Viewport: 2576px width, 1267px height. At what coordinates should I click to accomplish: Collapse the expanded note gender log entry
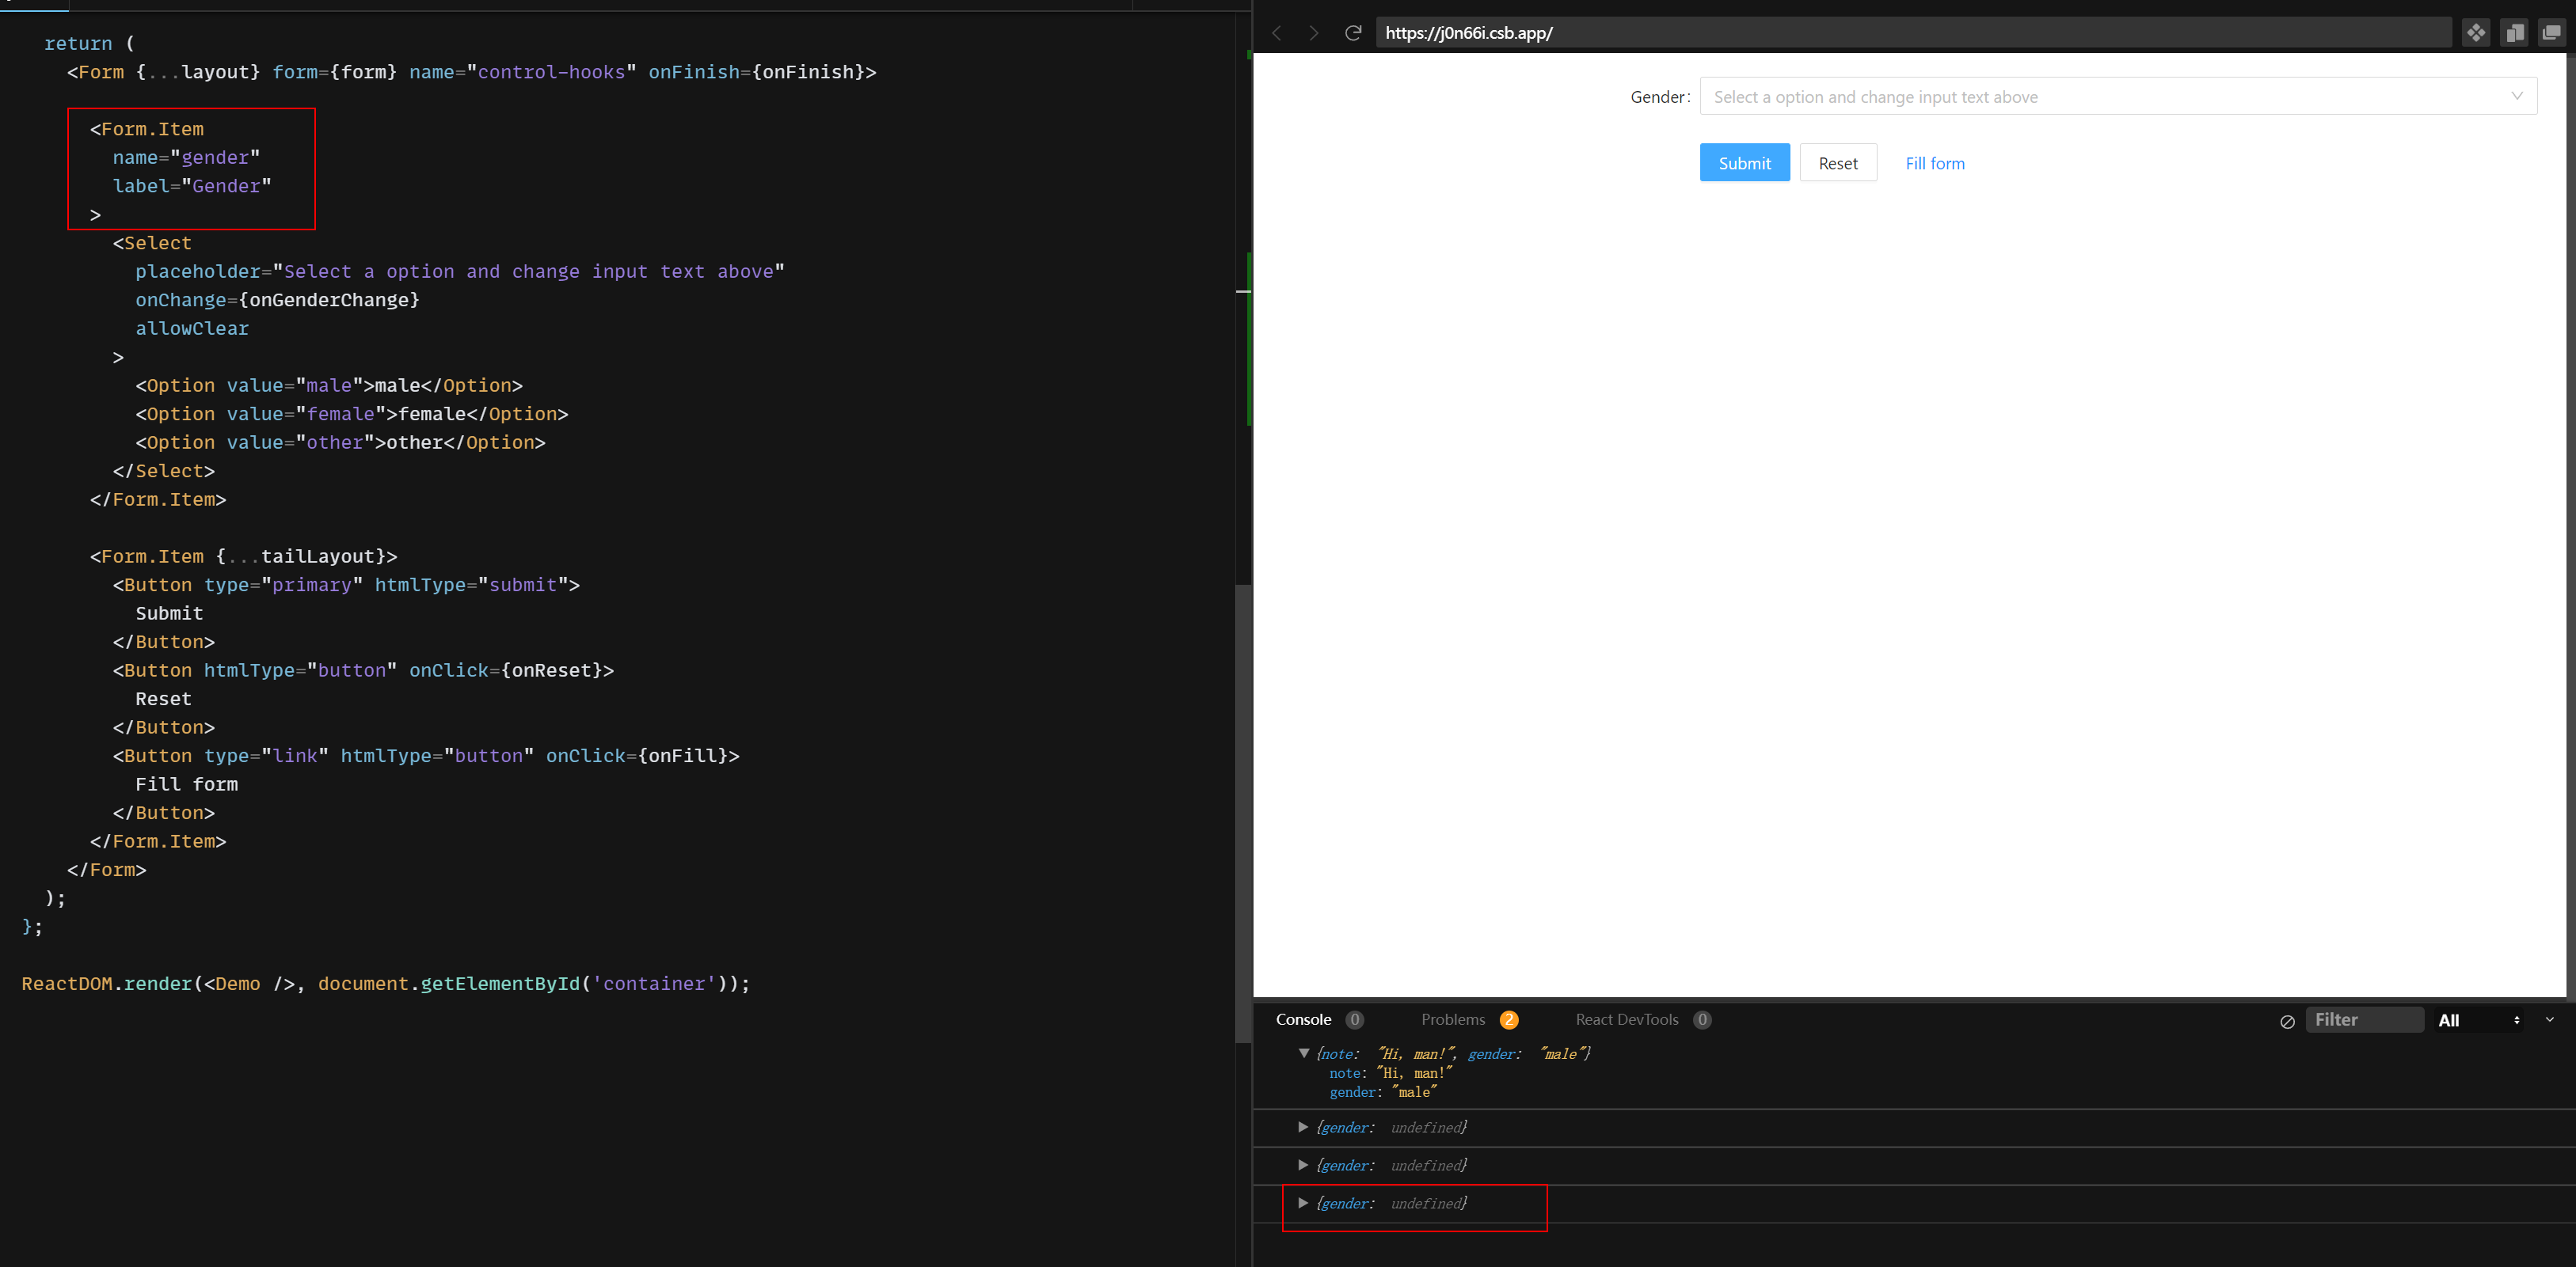1304,1053
